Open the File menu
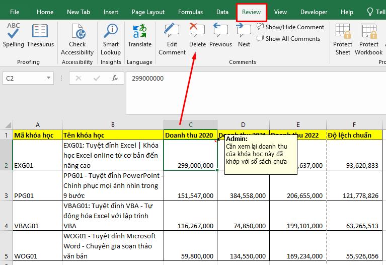Image resolution: width=386 pixels, height=265 pixels. pyautogui.click(x=15, y=12)
